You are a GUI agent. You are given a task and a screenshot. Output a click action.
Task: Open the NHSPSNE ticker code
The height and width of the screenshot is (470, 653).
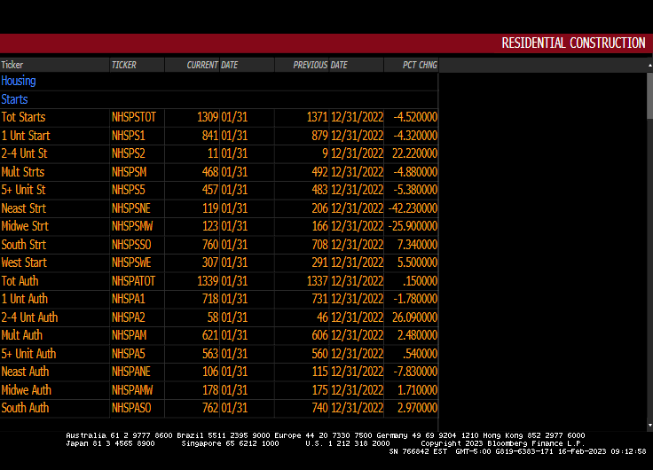pyautogui.click(x=131, y=208)
